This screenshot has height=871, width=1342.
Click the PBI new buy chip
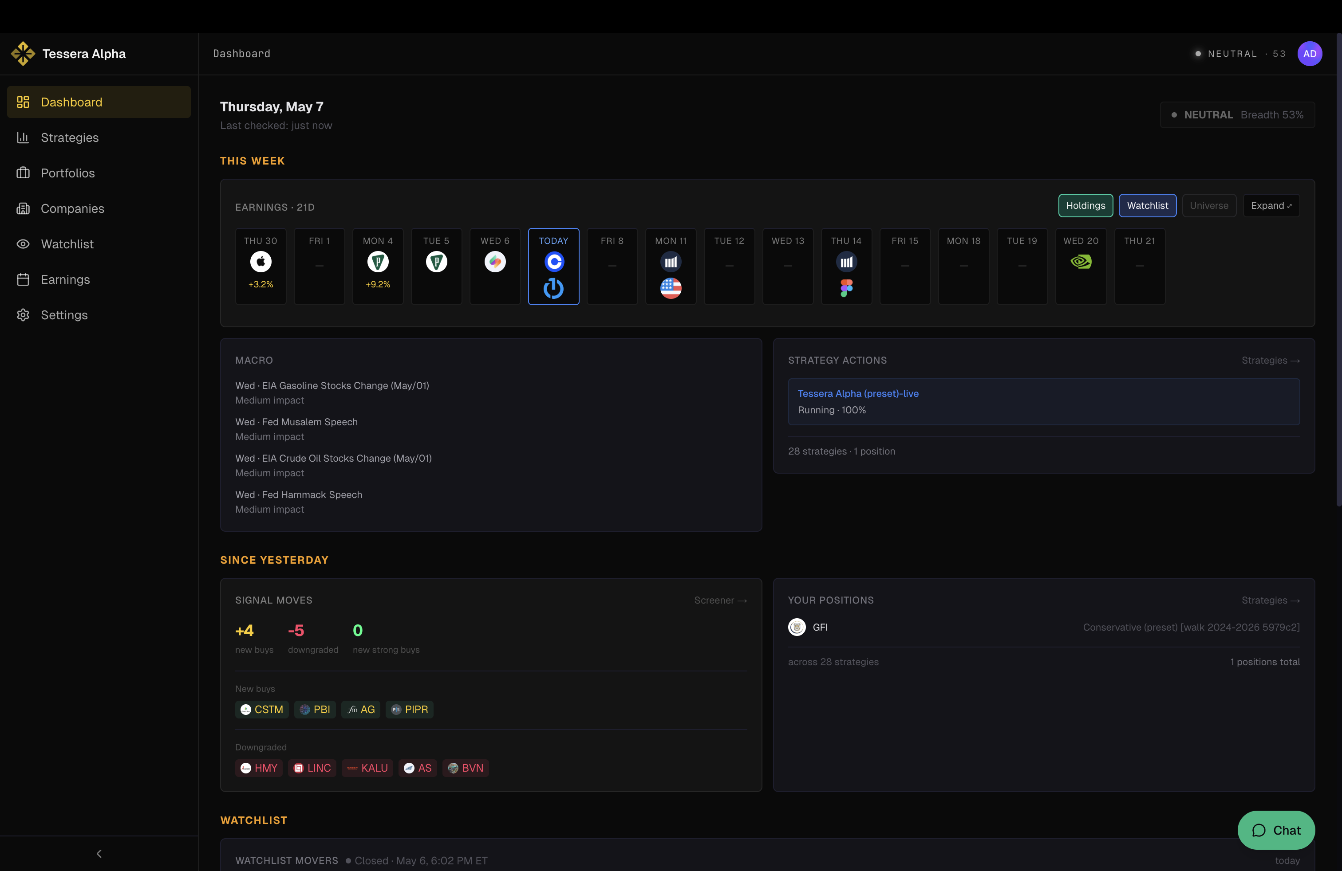(x=315, y=709)
